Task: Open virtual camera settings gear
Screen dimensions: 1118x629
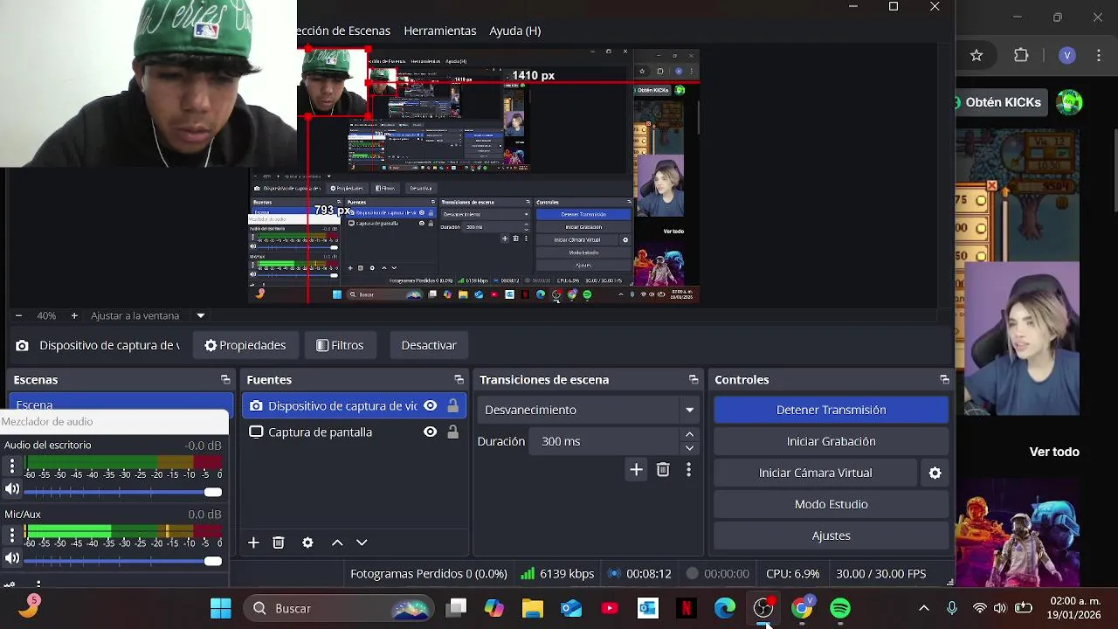Action: [x=935, y=473]
